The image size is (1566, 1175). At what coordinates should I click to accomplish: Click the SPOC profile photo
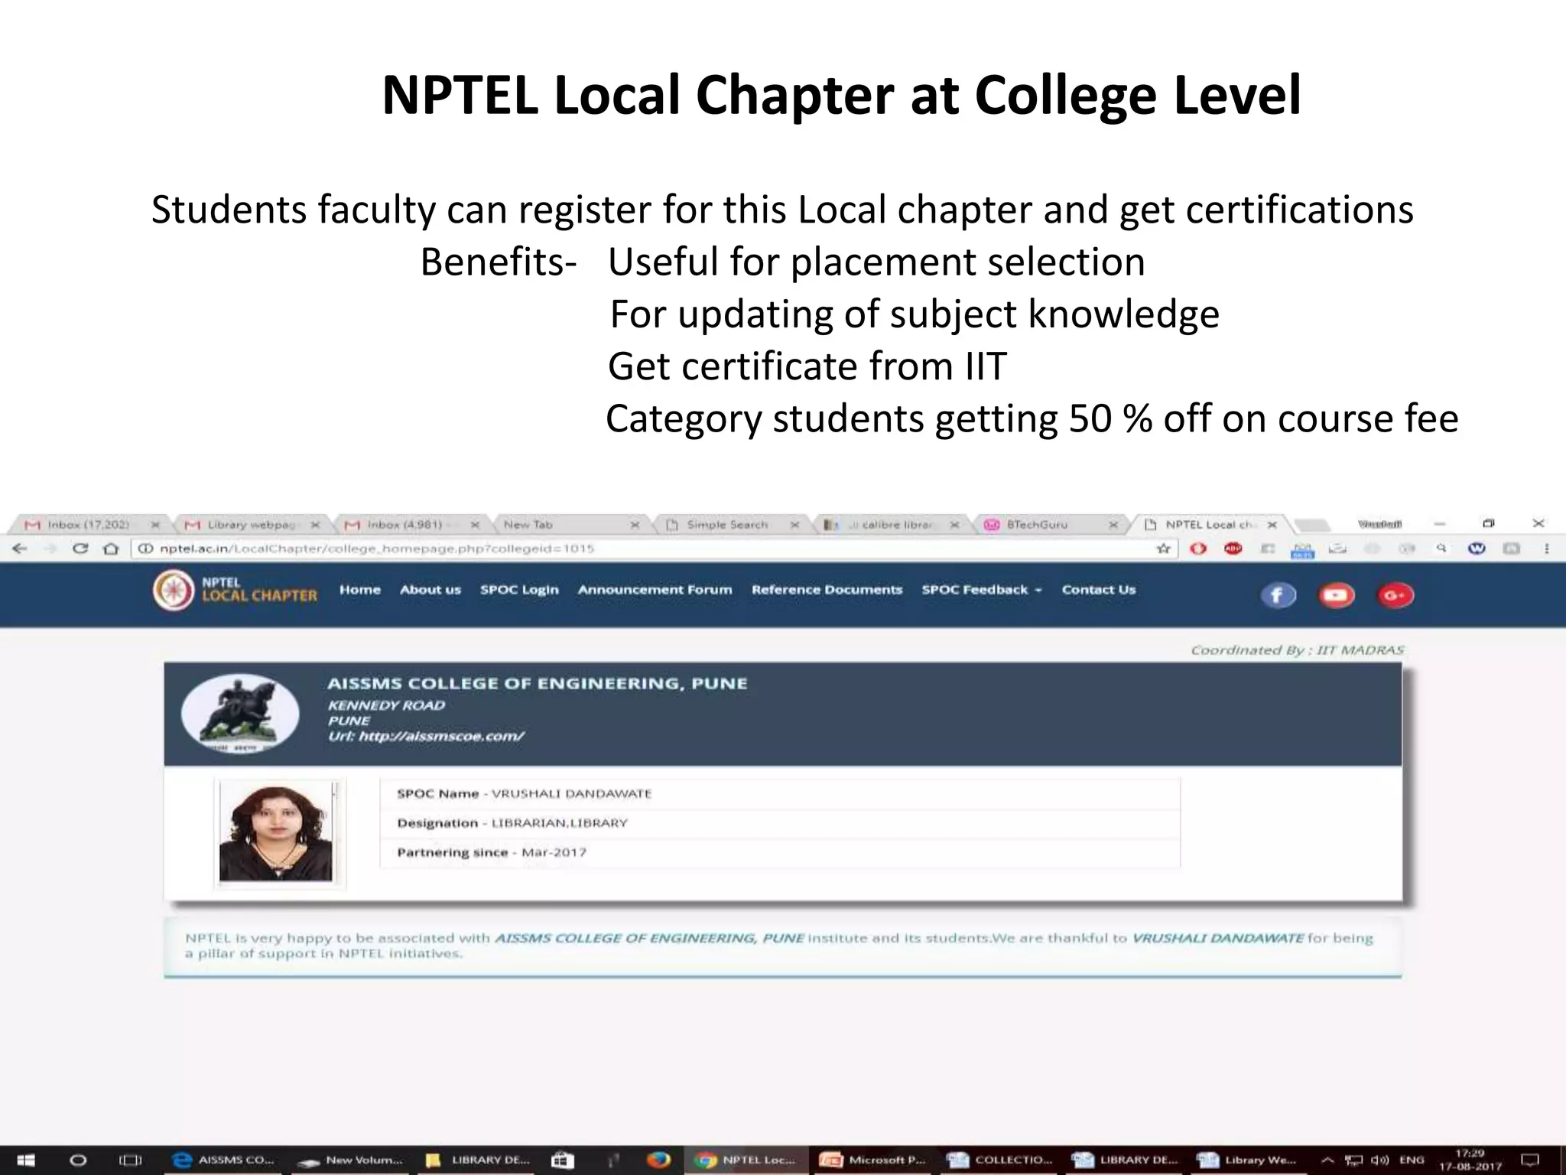[275, 832]
